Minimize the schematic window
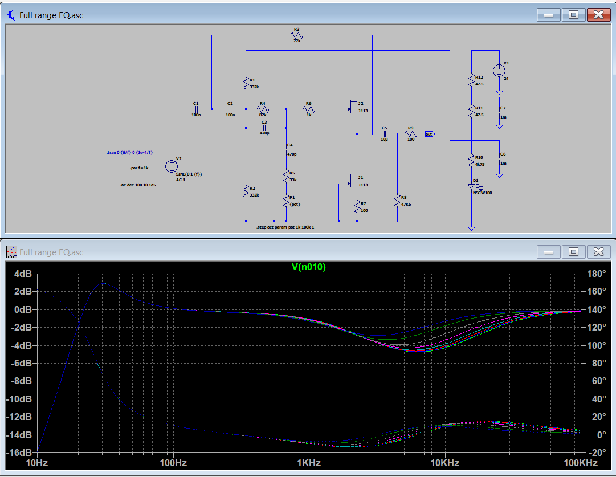616x477 pixels. [x=548, y=15]
